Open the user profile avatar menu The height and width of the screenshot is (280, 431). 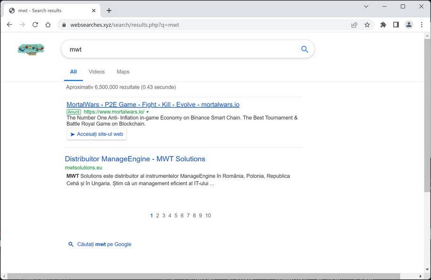pos(409,25)
